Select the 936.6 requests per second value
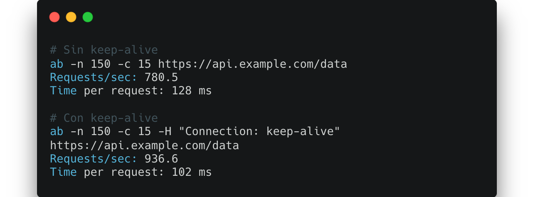Screen dimensions: 533x197 [161, 159]
